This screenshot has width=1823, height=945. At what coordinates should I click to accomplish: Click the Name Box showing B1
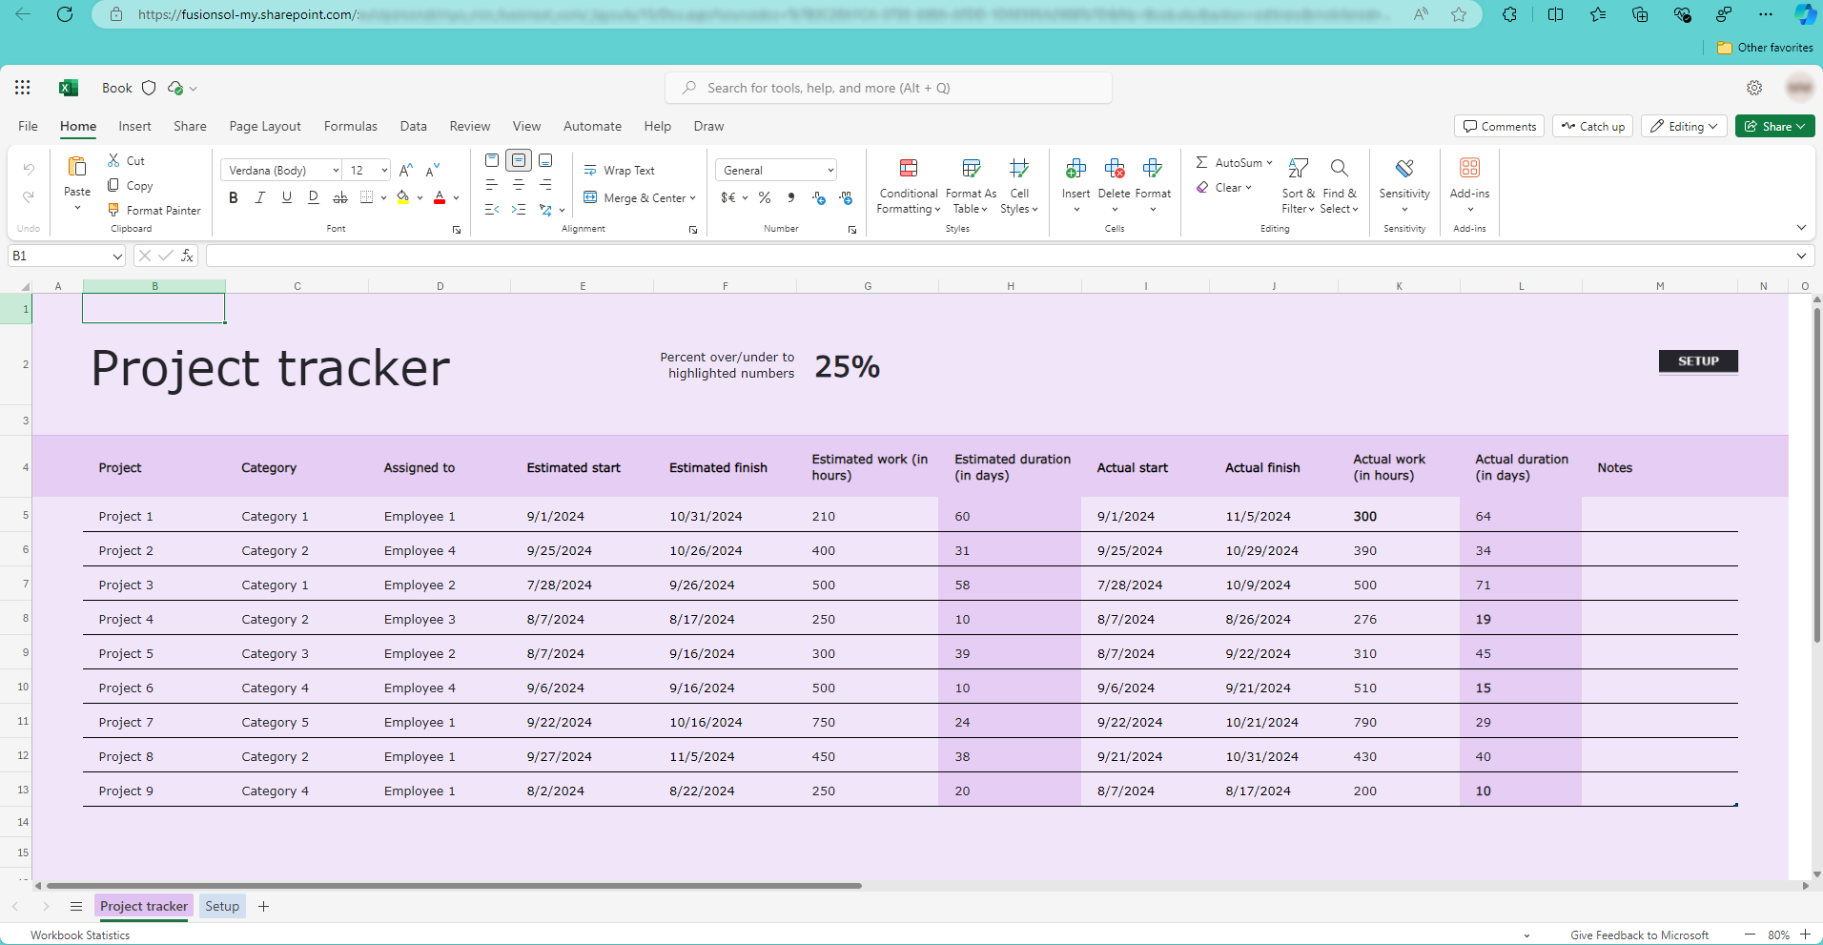point(67,256)
